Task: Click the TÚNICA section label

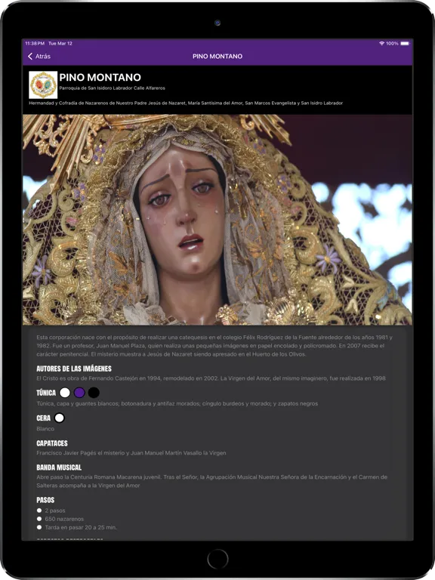Action: pyautogui.click(x=46, y=393)
